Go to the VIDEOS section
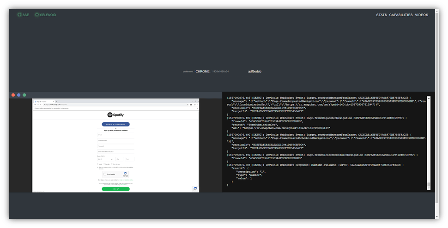 pos(421,15)
